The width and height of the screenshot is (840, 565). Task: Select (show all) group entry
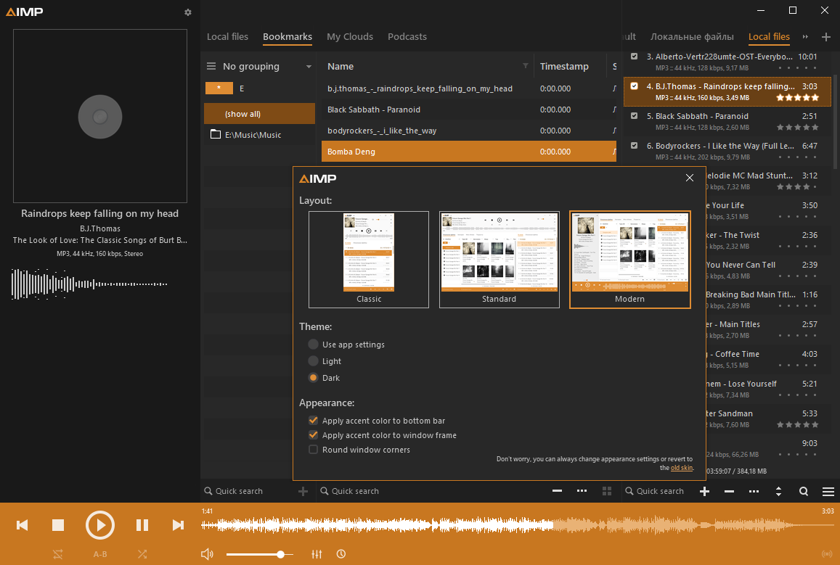(x=259, y=114)
